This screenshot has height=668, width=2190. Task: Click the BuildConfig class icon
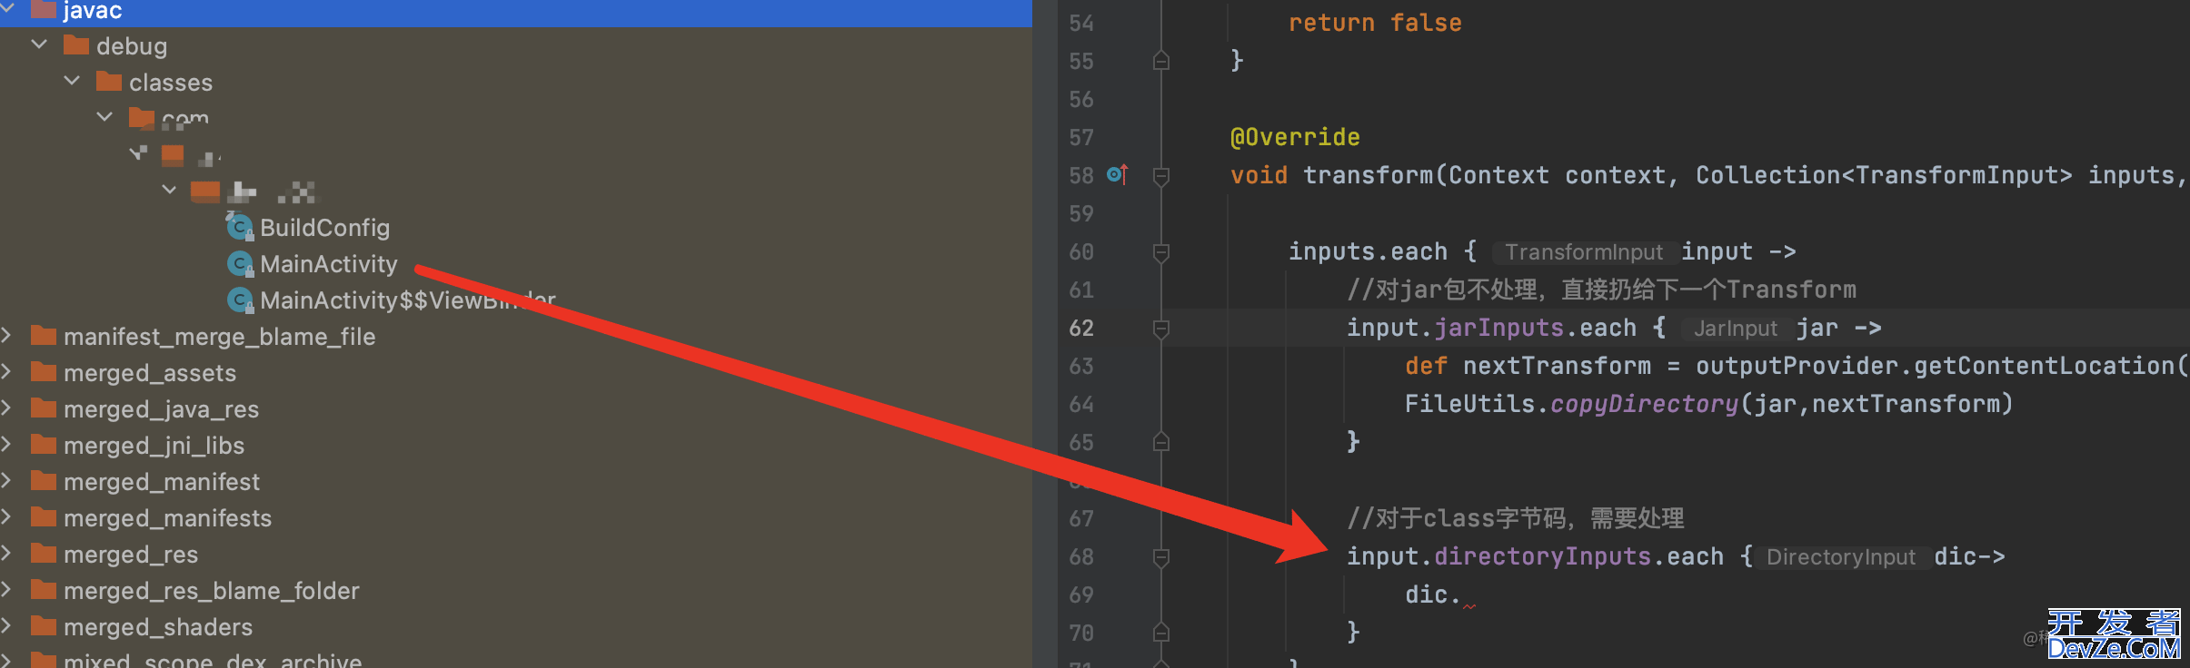240,227
